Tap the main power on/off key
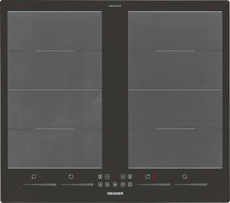230x203 pixels. 130,185
